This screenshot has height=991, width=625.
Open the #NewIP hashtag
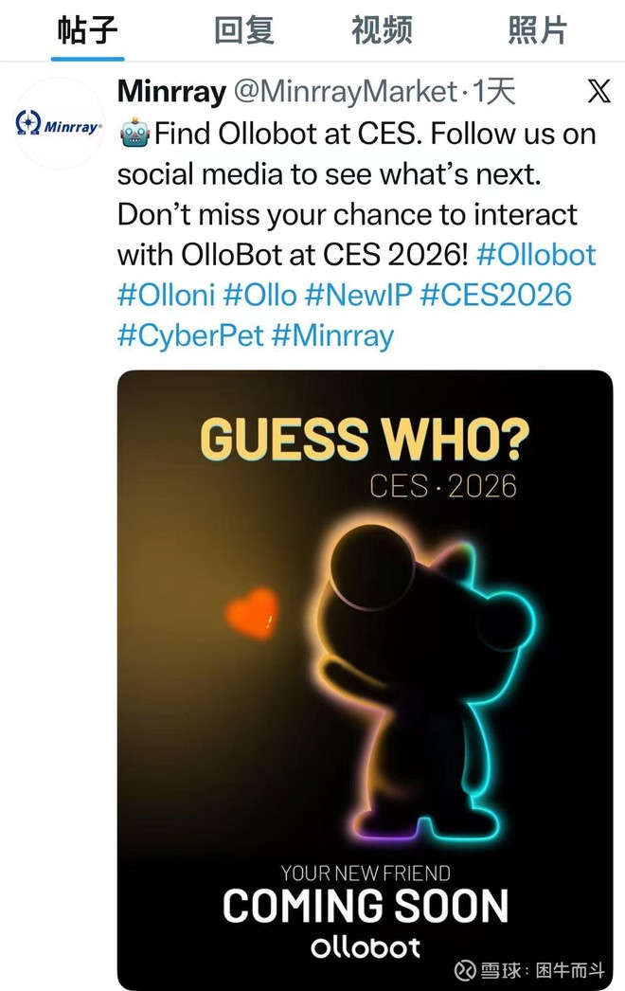point(358,295)
